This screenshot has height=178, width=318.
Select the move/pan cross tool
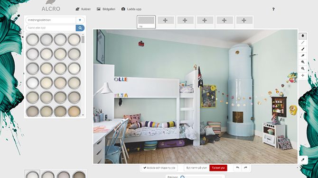pyautogui.click(x=303, y=75)
